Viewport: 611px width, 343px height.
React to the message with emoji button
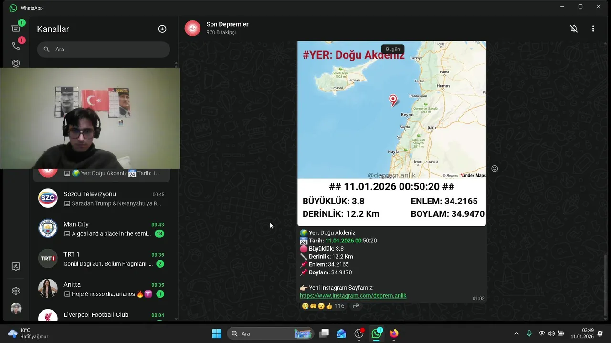pyautogui.click(x=495, y=168)
